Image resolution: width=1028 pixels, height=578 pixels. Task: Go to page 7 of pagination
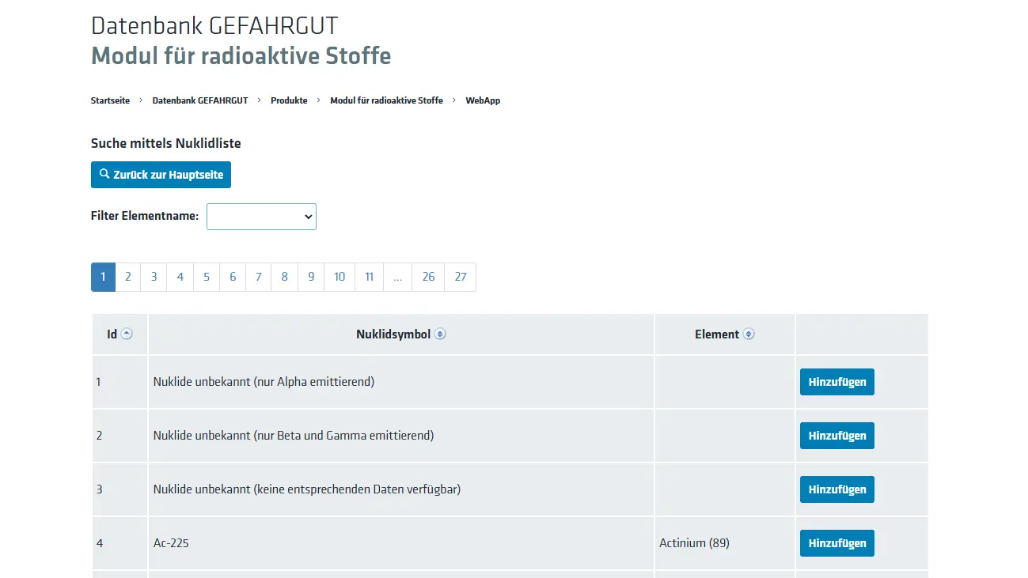(x=258, y=277)
